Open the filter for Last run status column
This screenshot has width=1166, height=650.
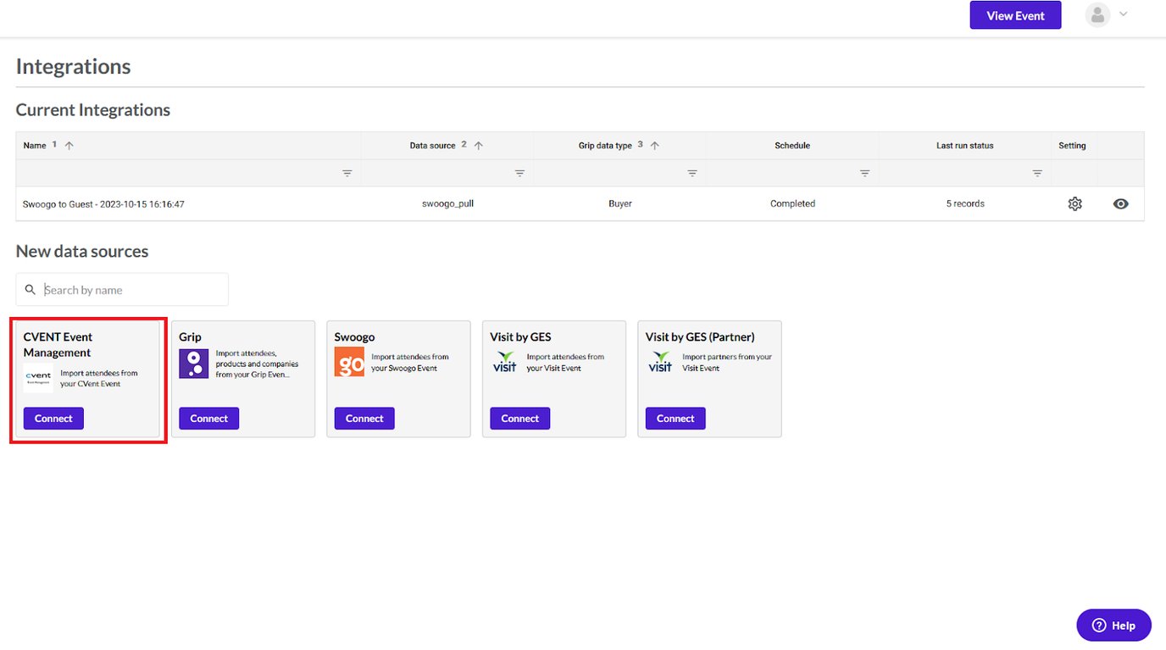pyautogui.click(x=1037, y=173)
